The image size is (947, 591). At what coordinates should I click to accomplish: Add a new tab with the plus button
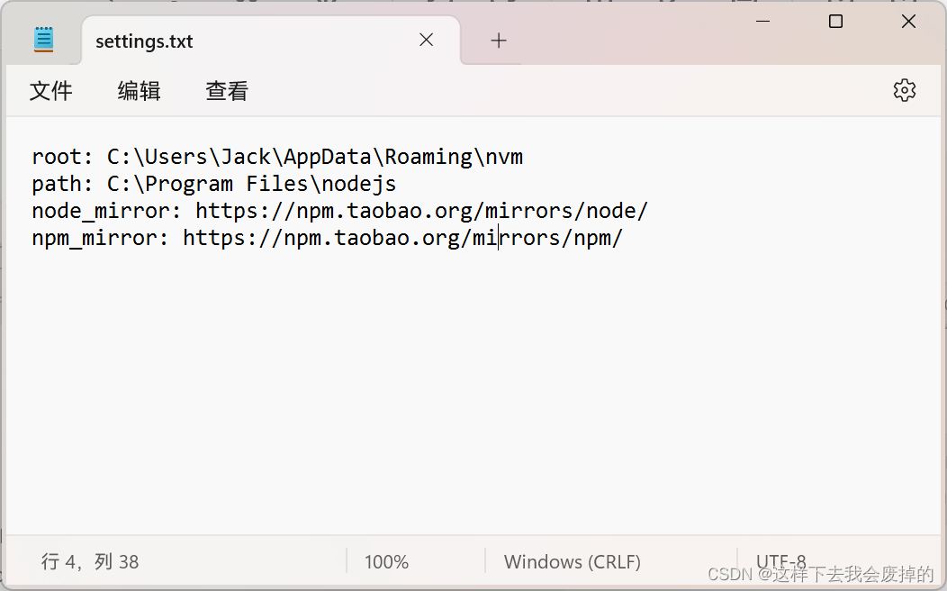click(x=499, y=41)
